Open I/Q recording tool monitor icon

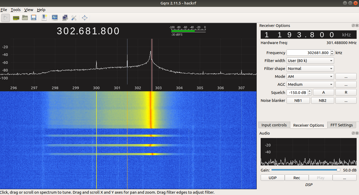(x=55, y=18)
